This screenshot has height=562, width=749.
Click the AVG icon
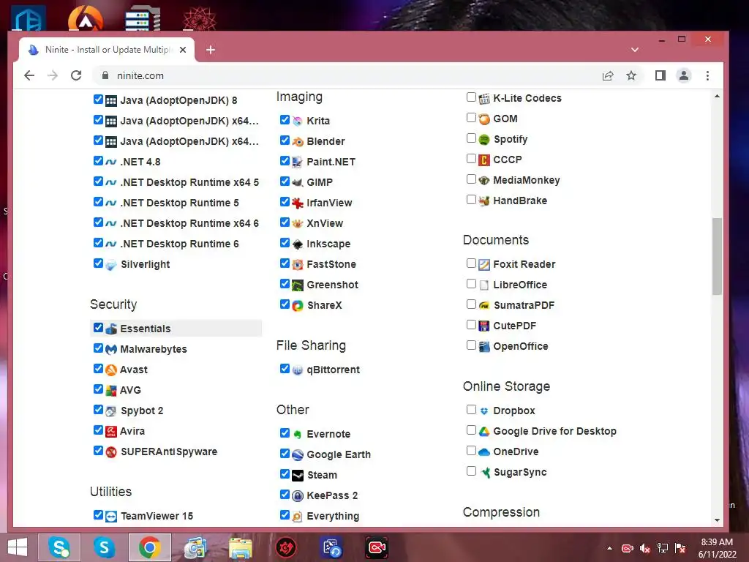(x=111, y=391)
